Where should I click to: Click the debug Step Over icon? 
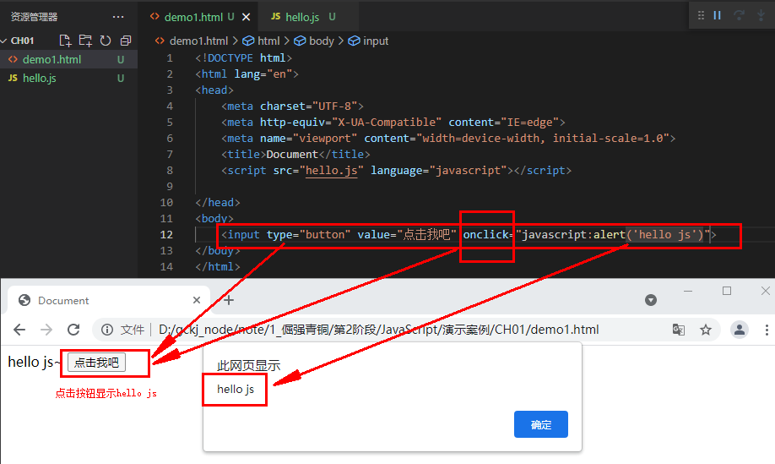click(739, 15)
